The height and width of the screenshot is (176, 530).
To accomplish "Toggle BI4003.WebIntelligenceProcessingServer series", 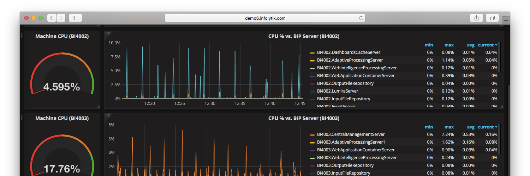I will pos(357,158).
